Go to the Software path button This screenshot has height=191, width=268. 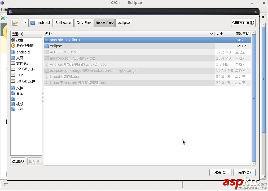tap(63, 23)
